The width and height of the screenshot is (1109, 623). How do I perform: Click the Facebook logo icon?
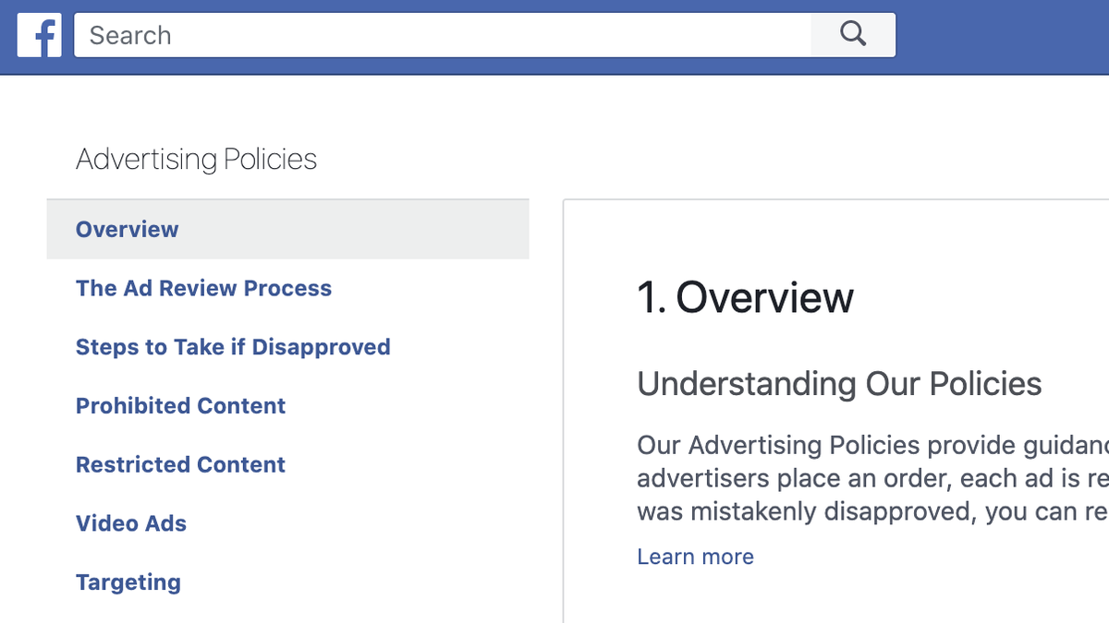coord(39,35)
